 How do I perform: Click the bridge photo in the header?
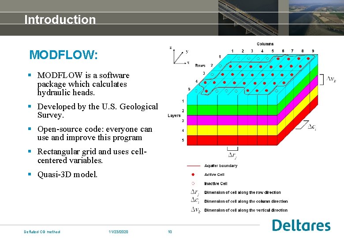coord(248,18)
